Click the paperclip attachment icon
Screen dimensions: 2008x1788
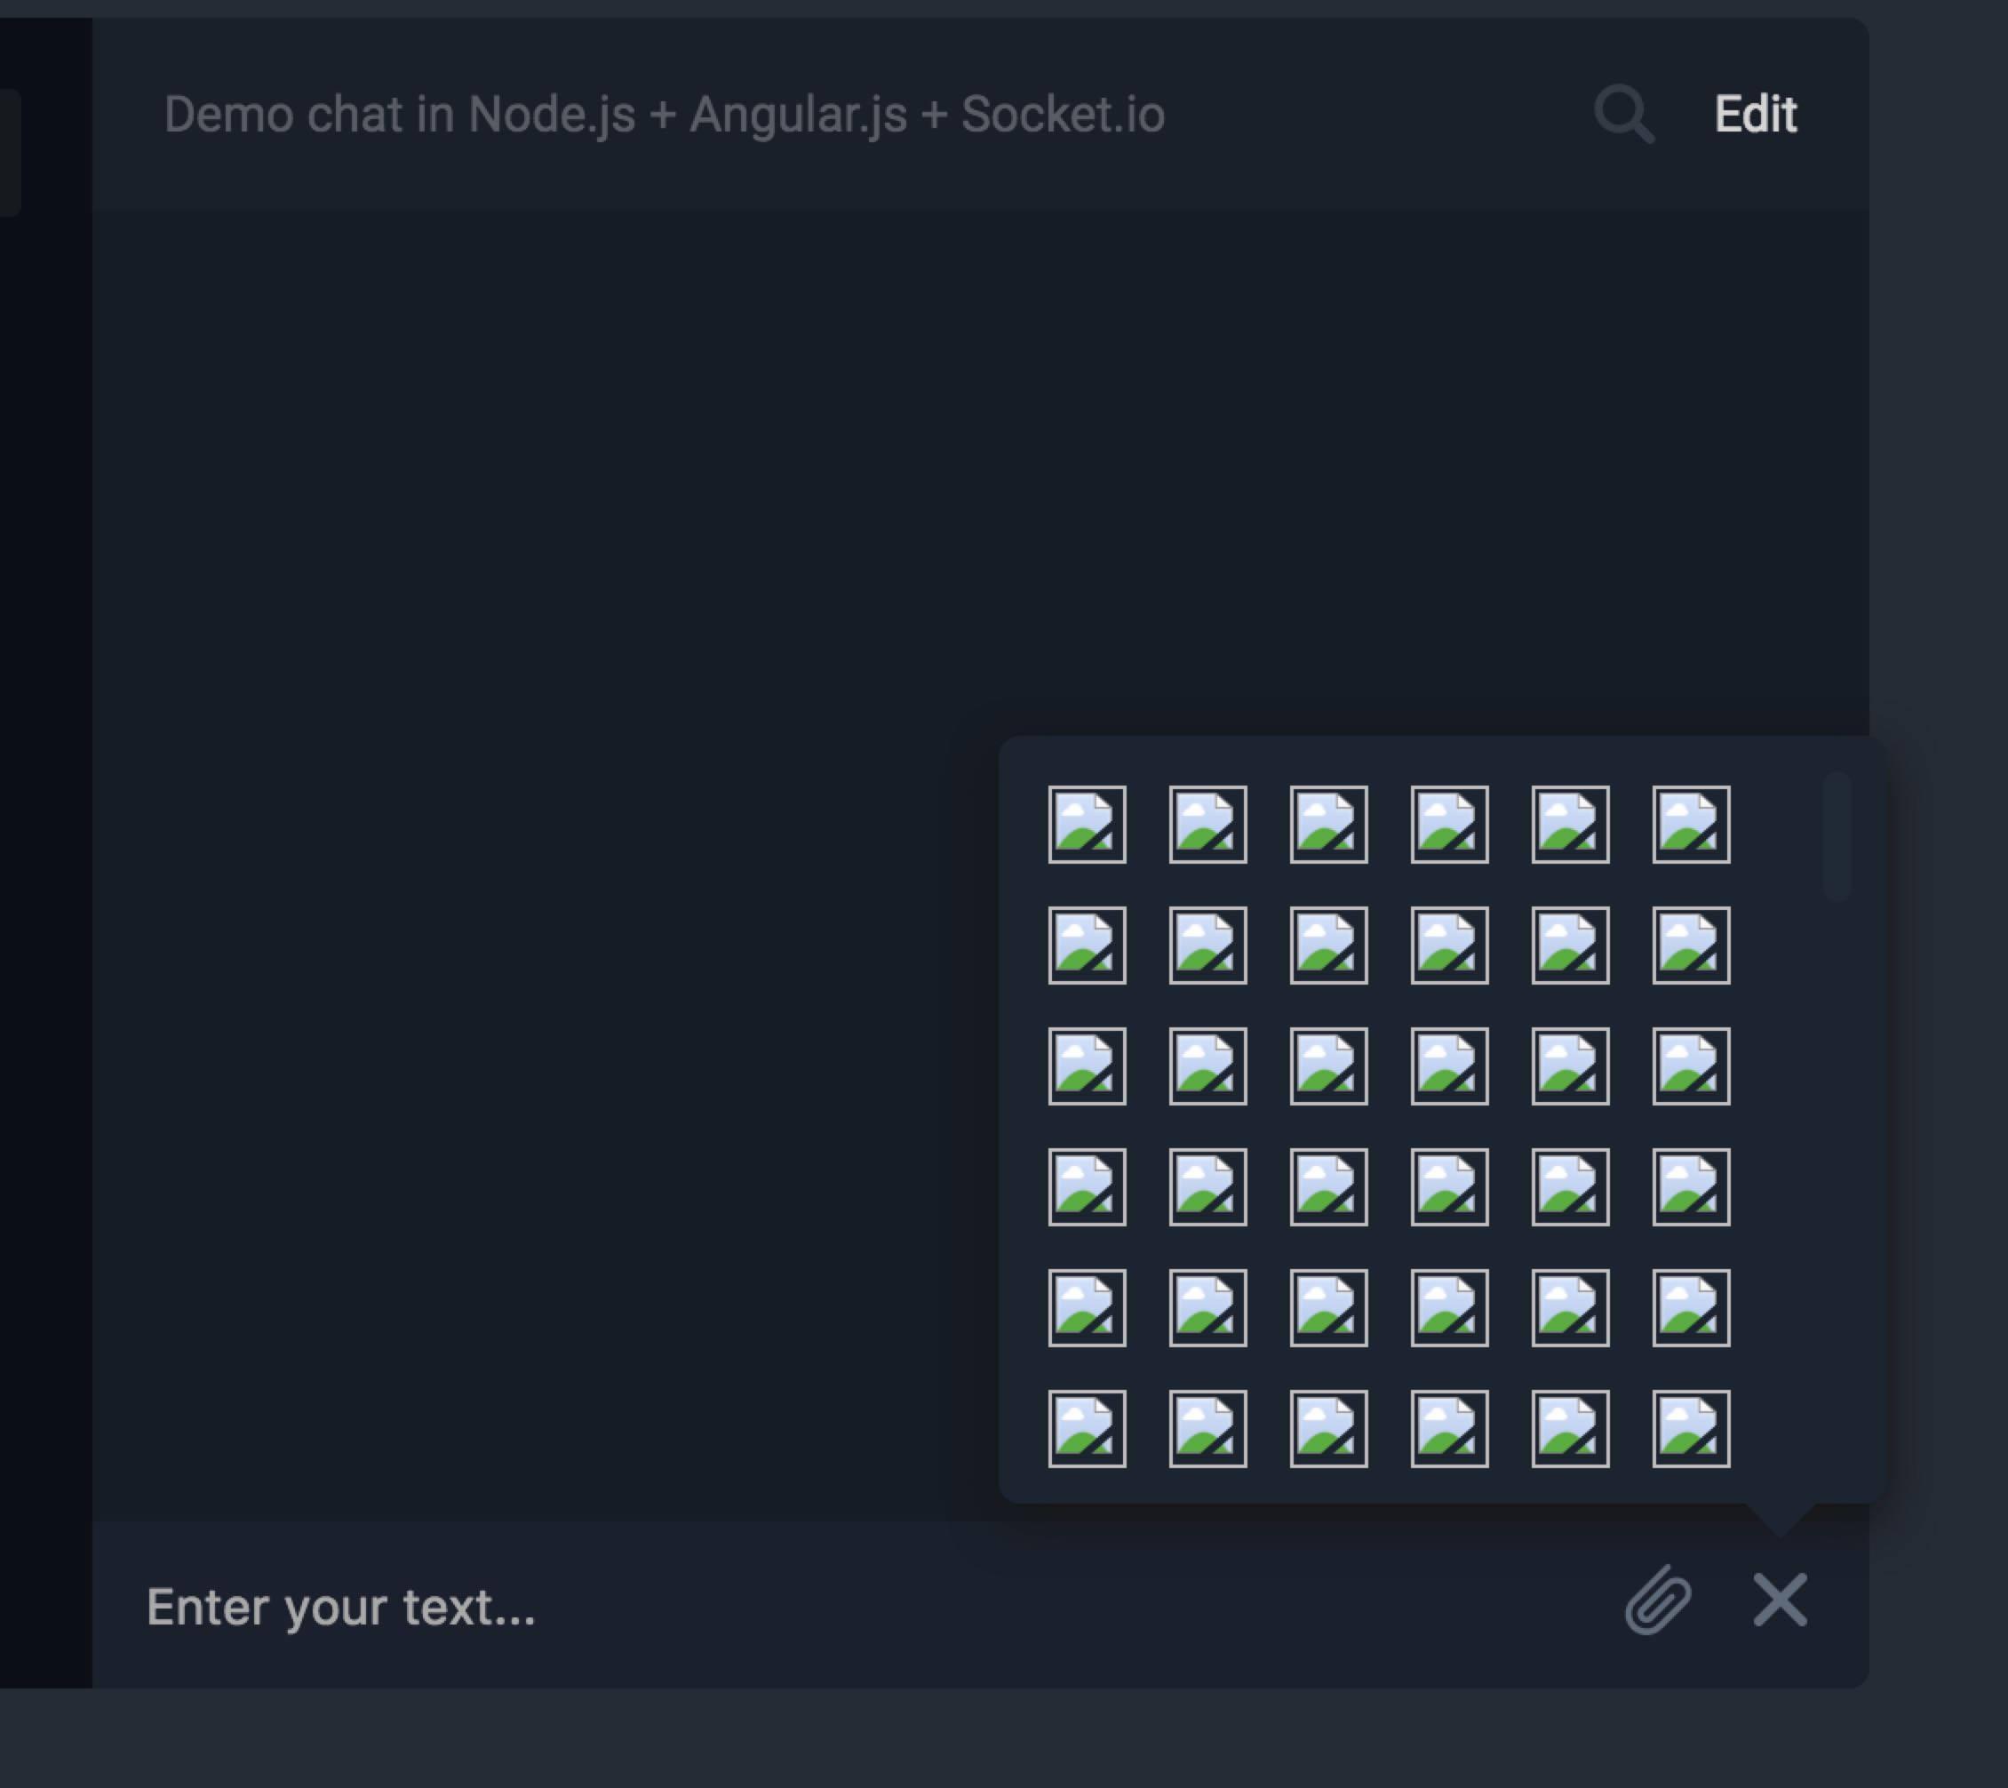[1658, 1600]
